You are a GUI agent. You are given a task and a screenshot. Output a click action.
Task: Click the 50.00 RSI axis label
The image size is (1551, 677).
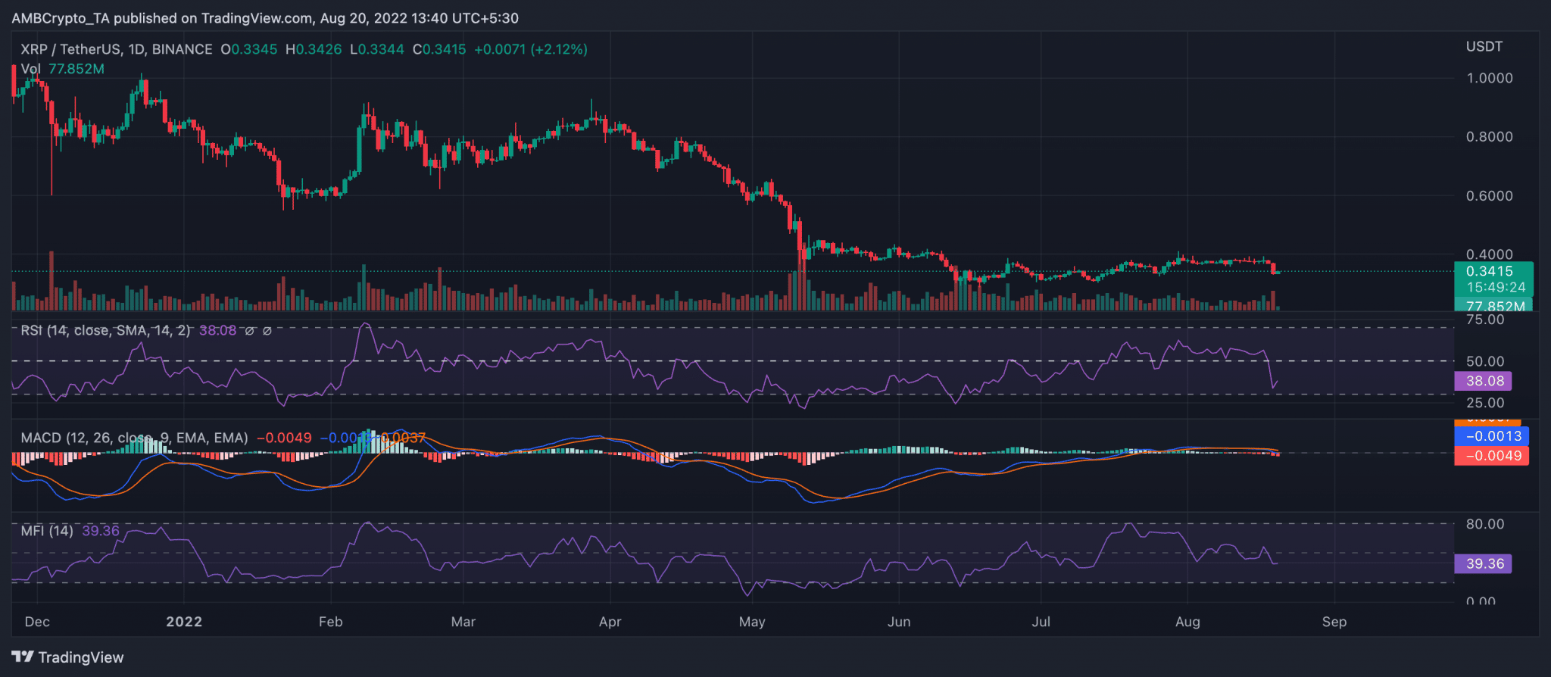(1485, 361)
